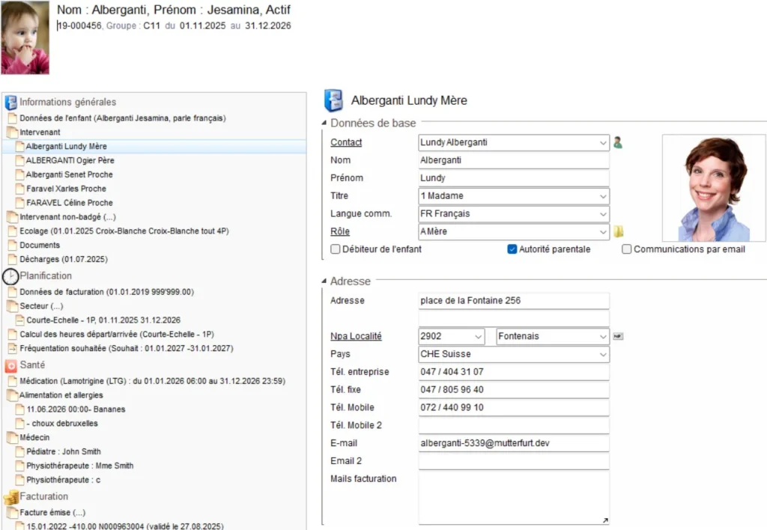Select Alberganti Senet Proche tree item
The image size is (767, 530).
pyautogui.click(x=69, y=174)
